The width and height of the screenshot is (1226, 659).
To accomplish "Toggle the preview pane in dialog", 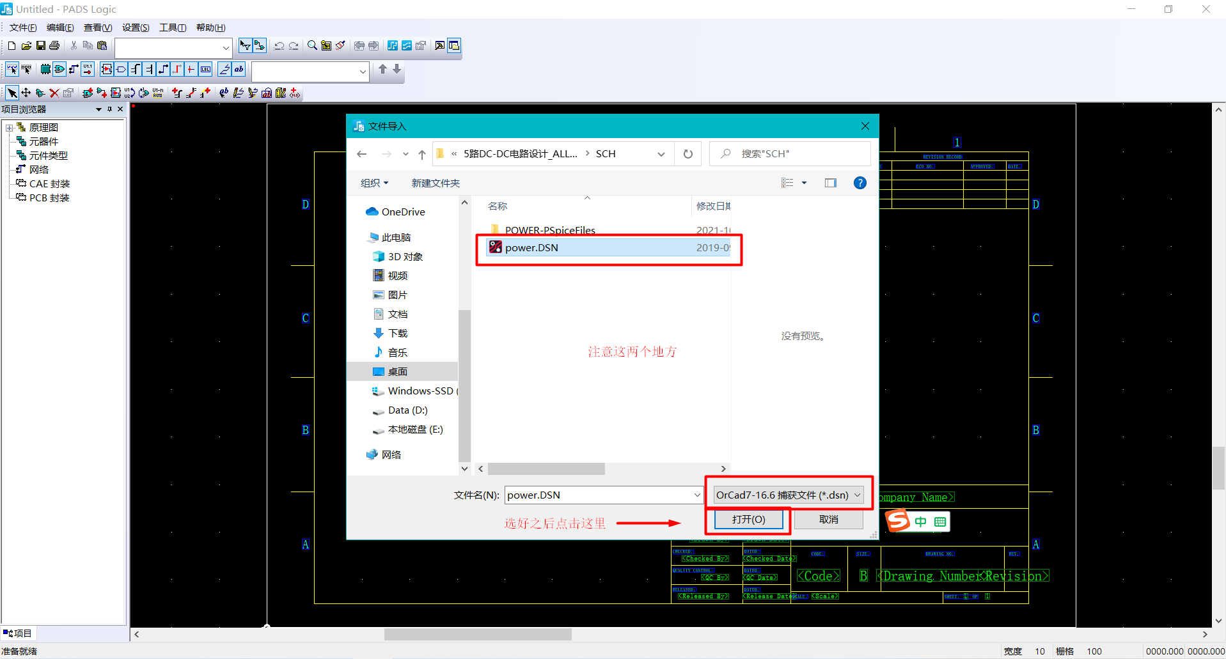I will coord(831,183).
